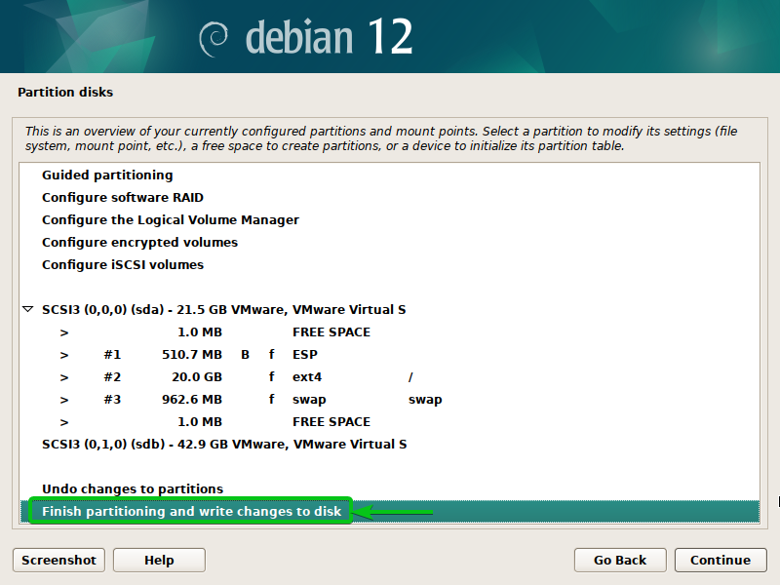Click arrow beside the #1 ESP partition
This screenshot has width=780, height=585.
click(64, 355)
